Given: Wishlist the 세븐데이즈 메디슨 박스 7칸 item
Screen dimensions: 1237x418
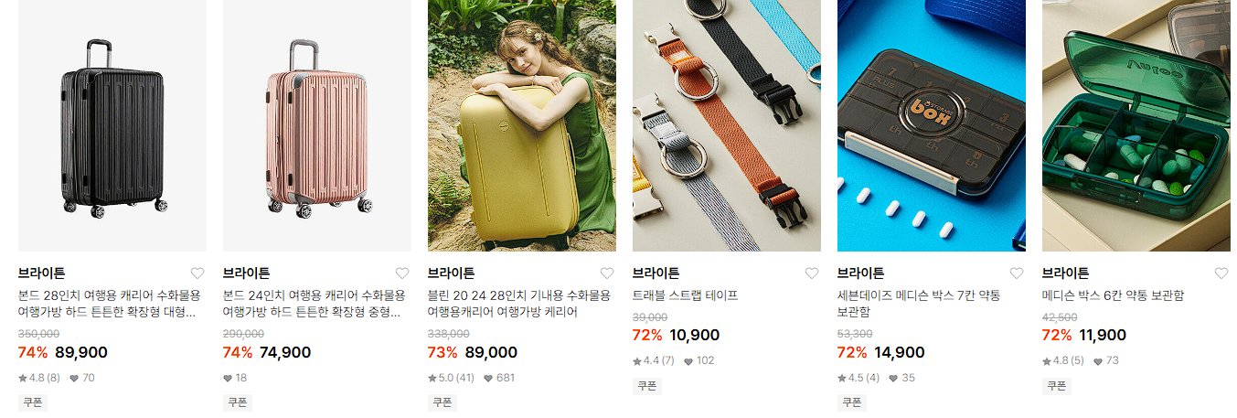Looking at the screenshot, I should [1017, 273].
